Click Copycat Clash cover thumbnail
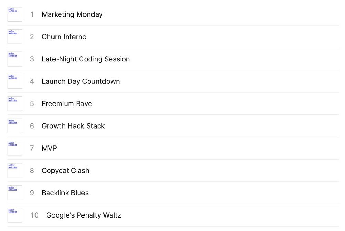This screenshot has width=345, height=231. (x=15, y=170)
